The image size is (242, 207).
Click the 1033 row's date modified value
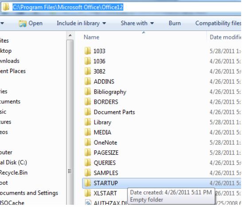(225, 51)
